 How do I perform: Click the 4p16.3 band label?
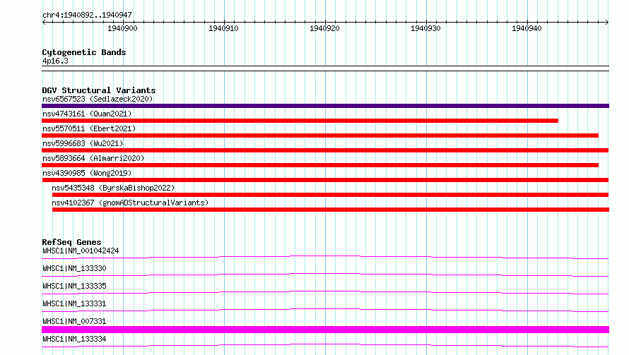pyautogui.click(x=55, y=61)
